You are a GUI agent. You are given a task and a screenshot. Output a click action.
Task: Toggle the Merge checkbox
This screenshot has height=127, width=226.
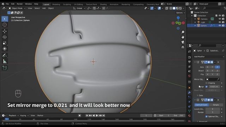click(x=206, y=87)
